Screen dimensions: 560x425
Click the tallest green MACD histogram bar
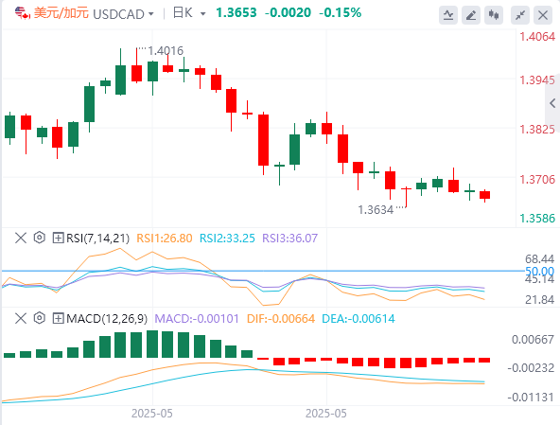152,344
